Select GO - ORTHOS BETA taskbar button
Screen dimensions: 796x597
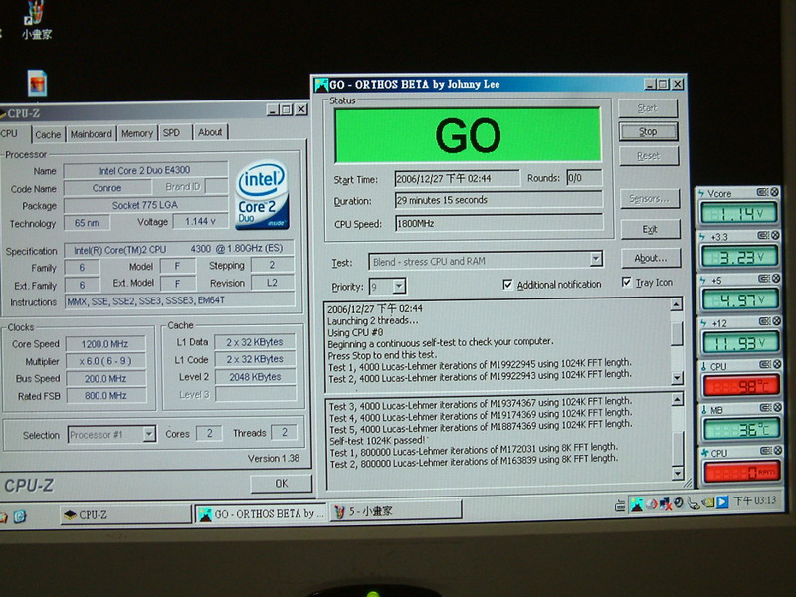[x=262, y=513]
